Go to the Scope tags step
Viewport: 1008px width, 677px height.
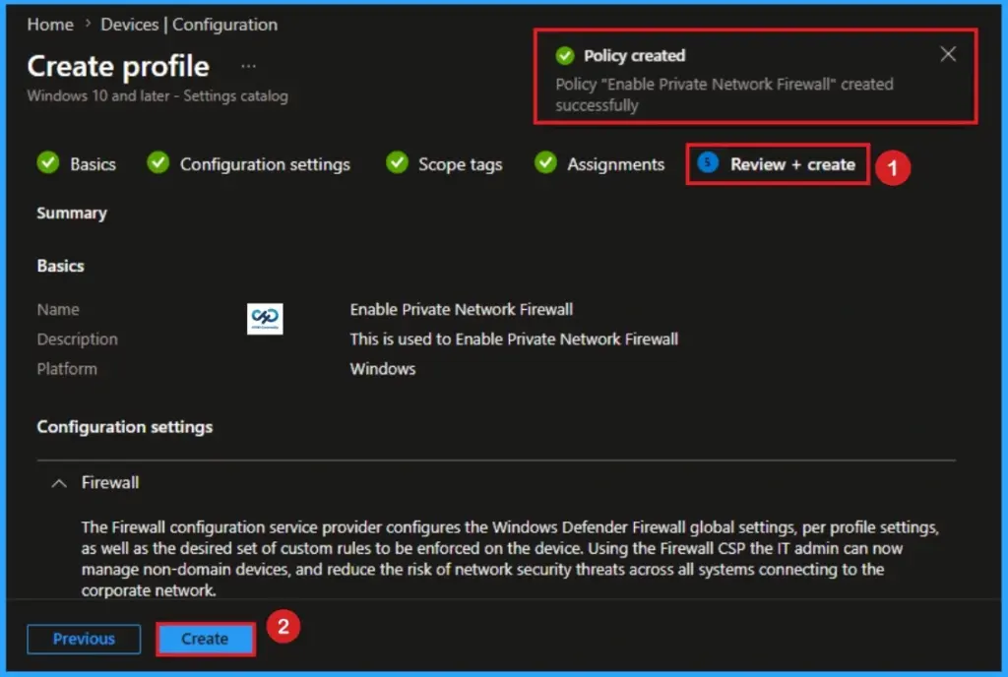(x=461, y=164)
